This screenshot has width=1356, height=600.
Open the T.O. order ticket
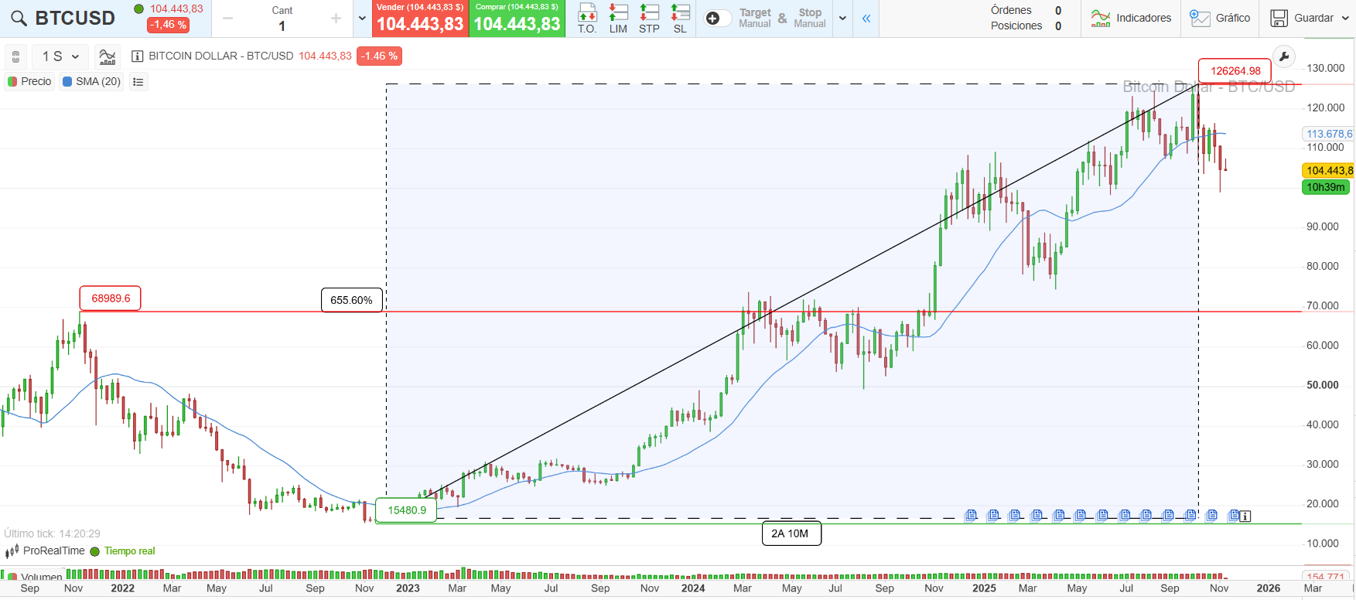(587, 18)
